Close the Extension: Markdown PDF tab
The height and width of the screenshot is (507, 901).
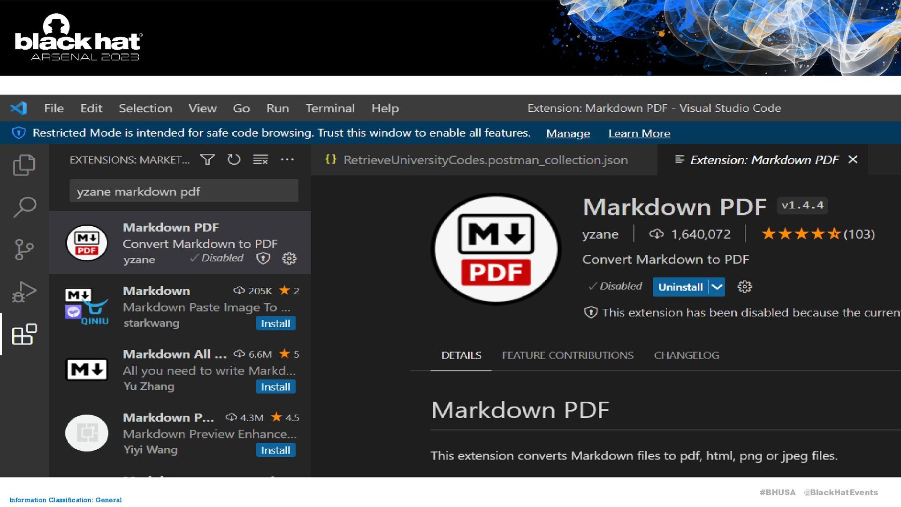(853, 160)
